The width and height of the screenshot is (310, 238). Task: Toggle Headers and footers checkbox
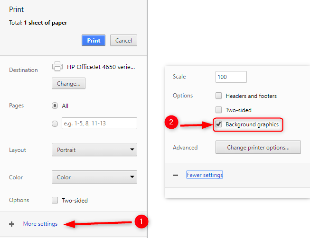coord(218,96)
